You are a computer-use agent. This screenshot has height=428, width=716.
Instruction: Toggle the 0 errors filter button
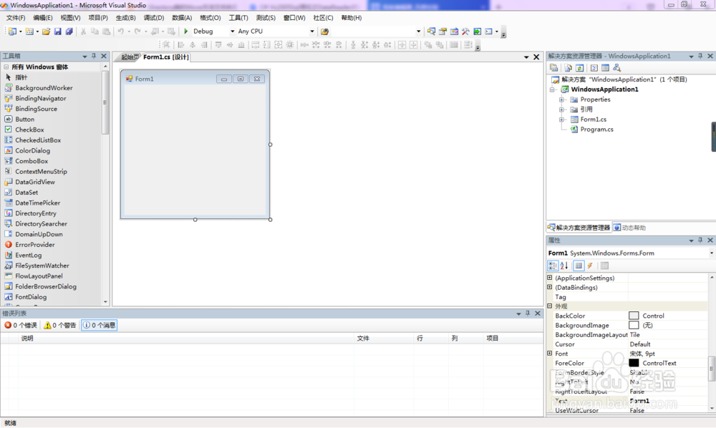pyautogui.click(x=21, y=326)
